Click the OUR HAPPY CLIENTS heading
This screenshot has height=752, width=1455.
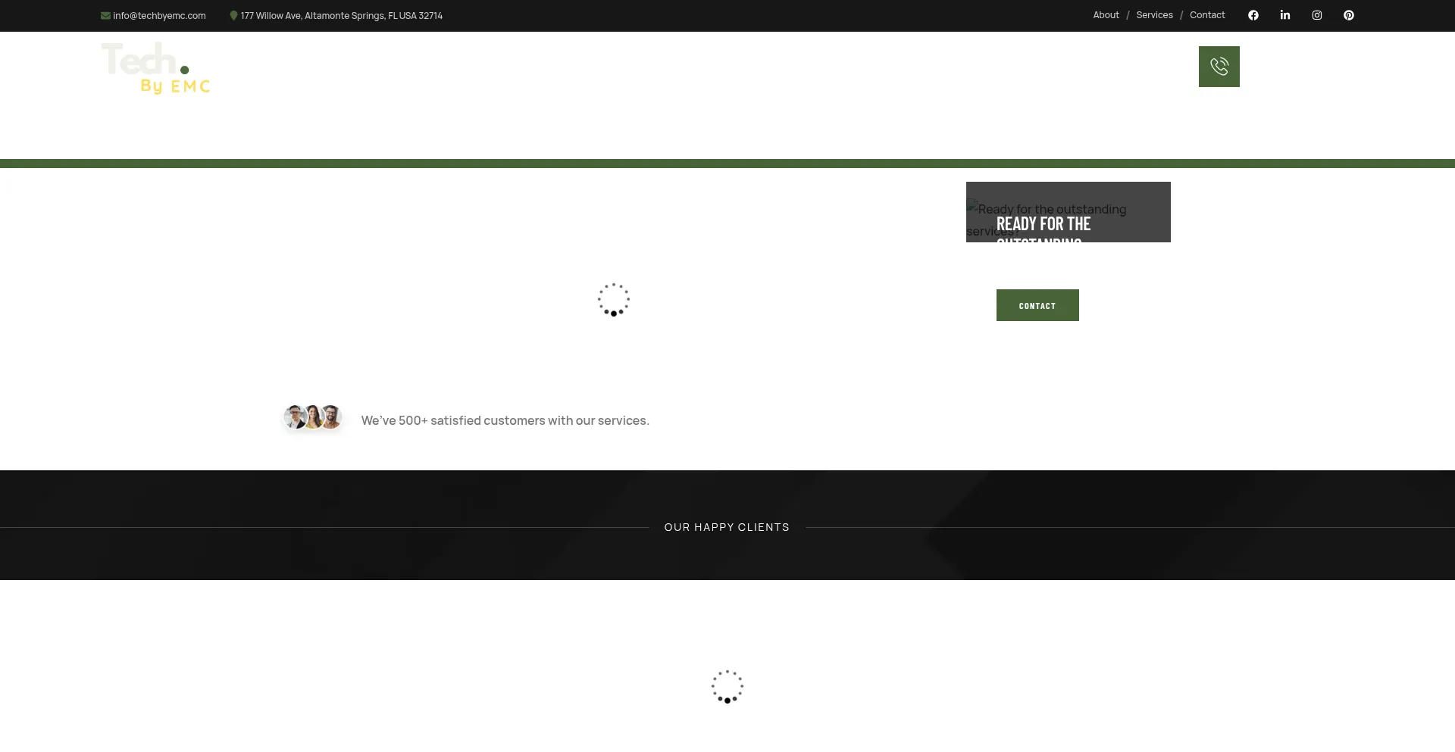[x=727, y=527]
